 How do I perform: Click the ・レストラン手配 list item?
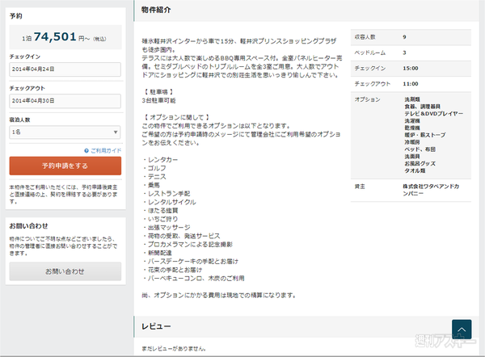[167, 194]
